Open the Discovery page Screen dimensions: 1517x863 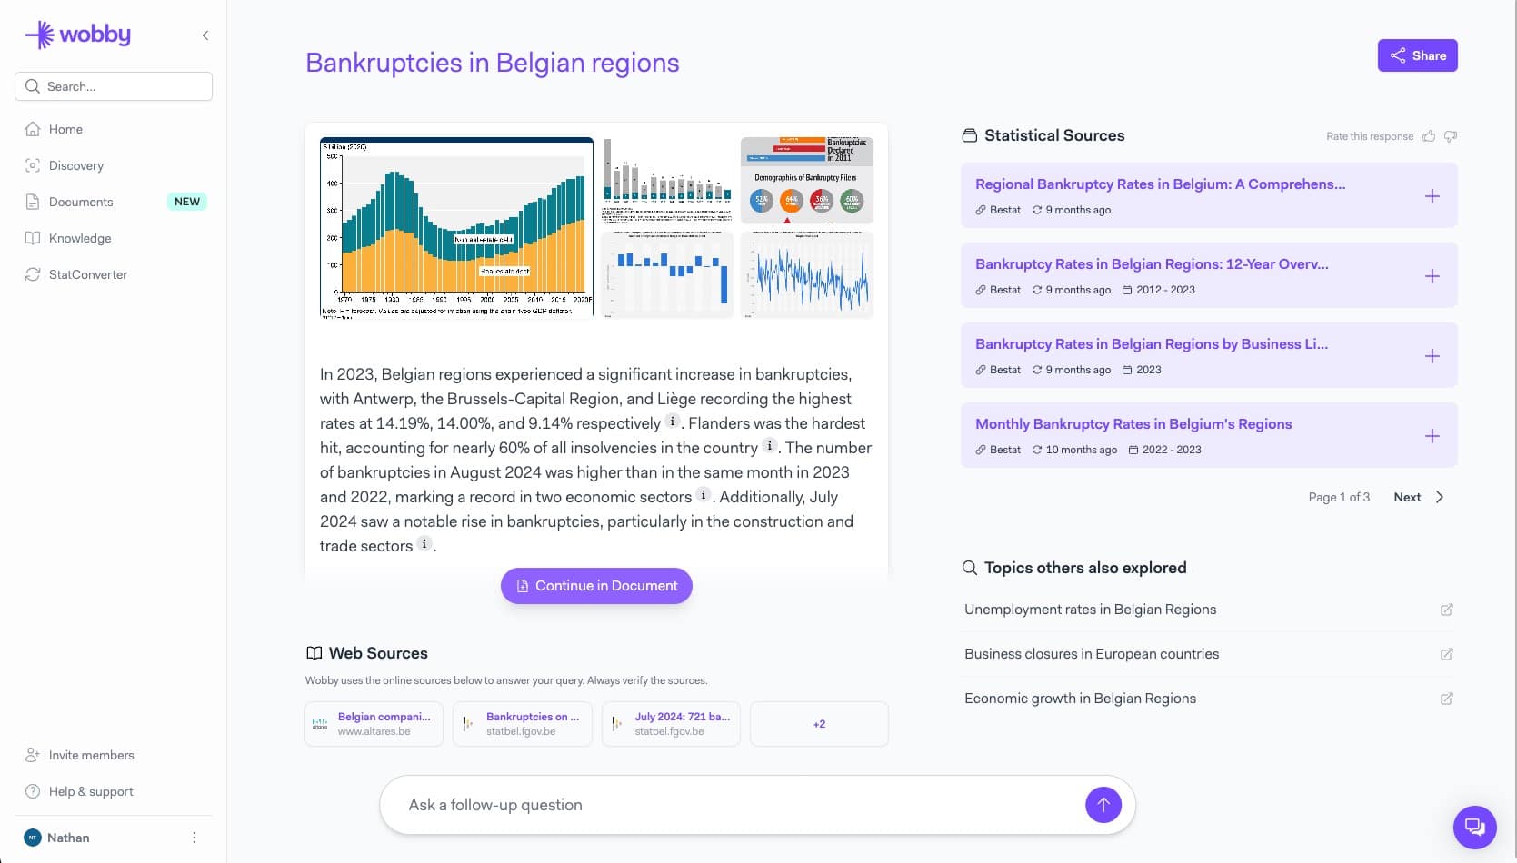click(x=76, y=165)
